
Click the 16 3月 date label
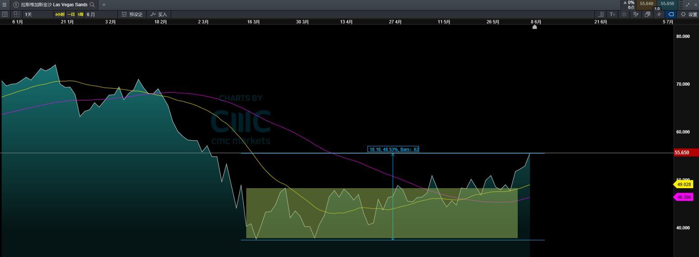pyautogui.click(x=253, y=22)
